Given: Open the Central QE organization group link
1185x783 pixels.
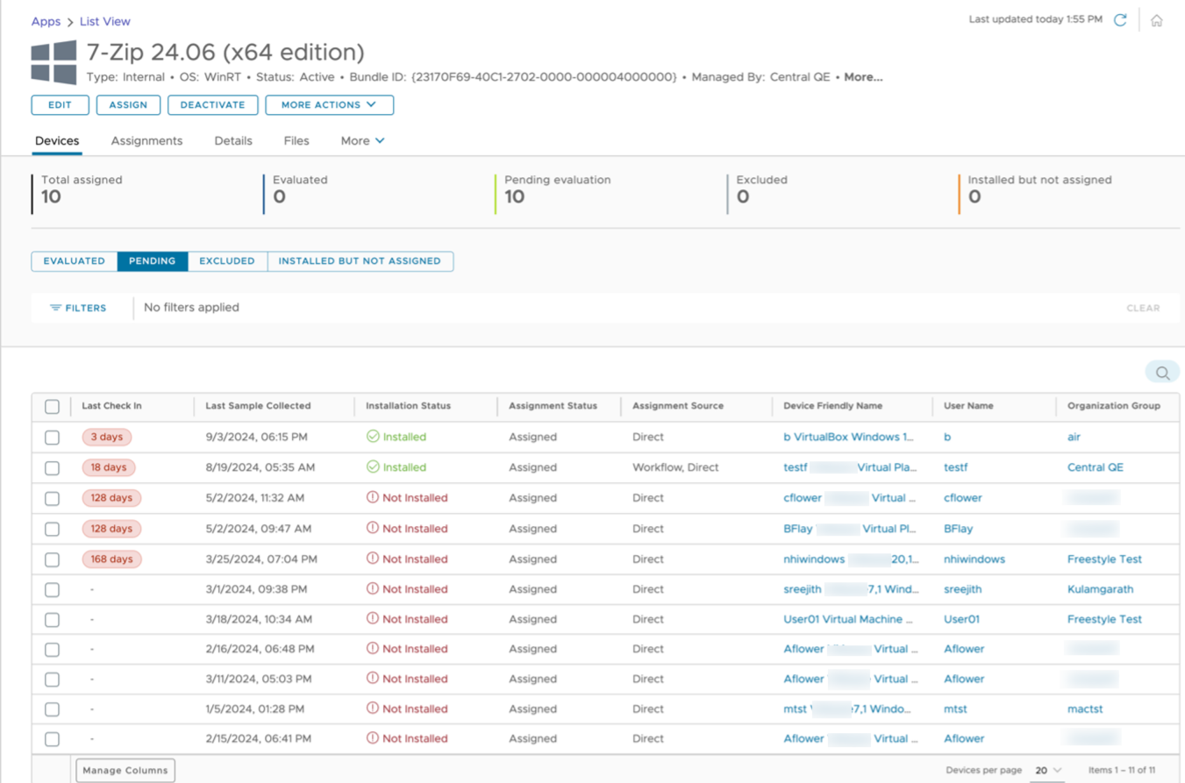Looking at the screenshot, I should coord(1095,467).
